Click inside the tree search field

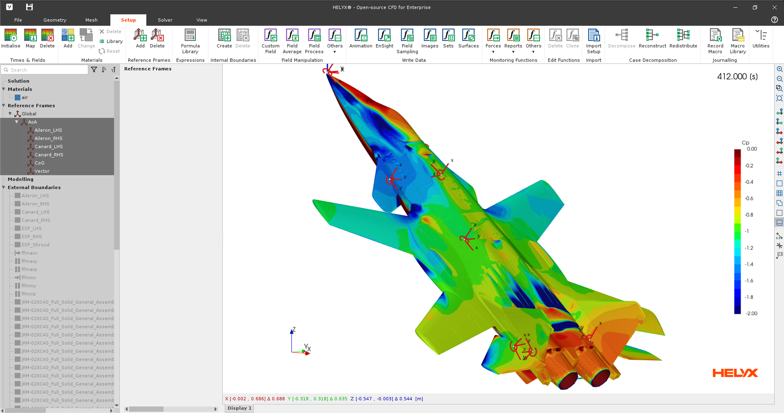45,69
